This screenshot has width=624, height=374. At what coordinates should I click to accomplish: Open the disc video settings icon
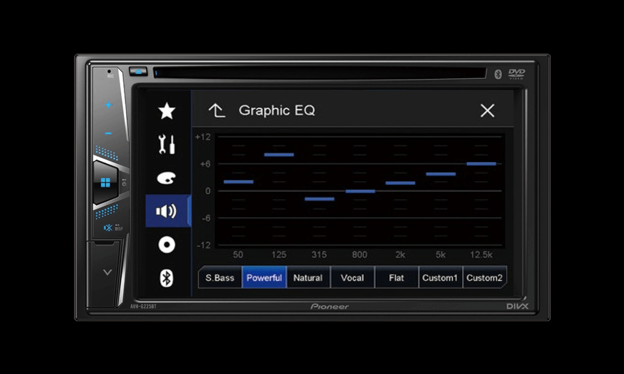[167, 245]
